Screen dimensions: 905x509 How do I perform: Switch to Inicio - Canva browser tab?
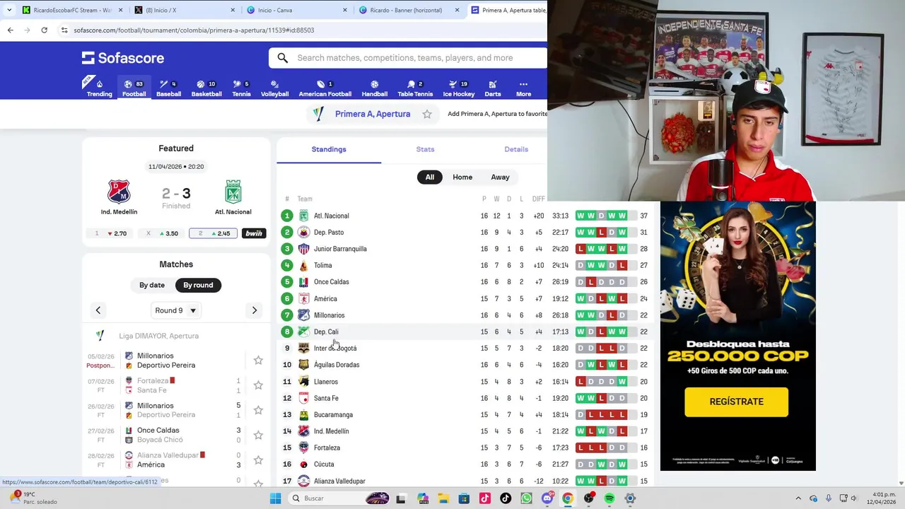pos(296,10)
